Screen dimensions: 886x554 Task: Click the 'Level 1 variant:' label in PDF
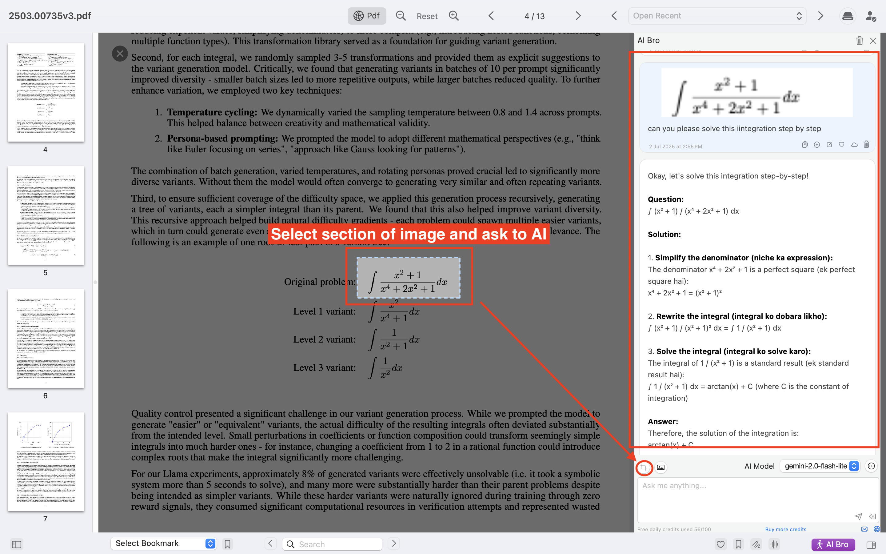324,311
